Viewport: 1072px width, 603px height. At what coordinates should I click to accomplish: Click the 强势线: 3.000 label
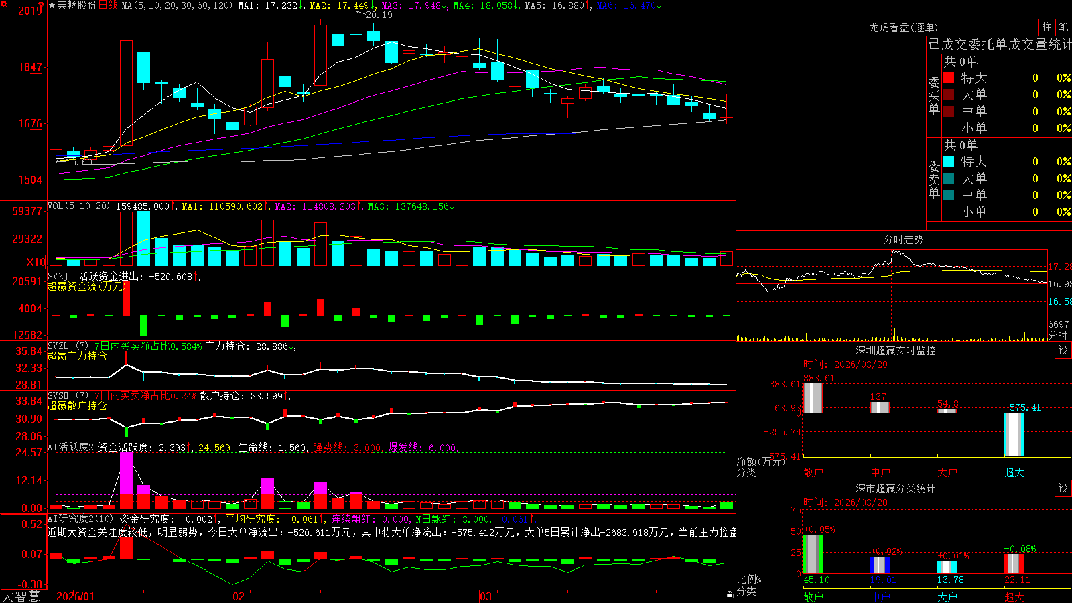pos(347,447)
